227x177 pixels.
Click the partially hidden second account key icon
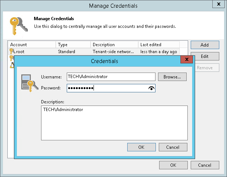click(11, 57)
